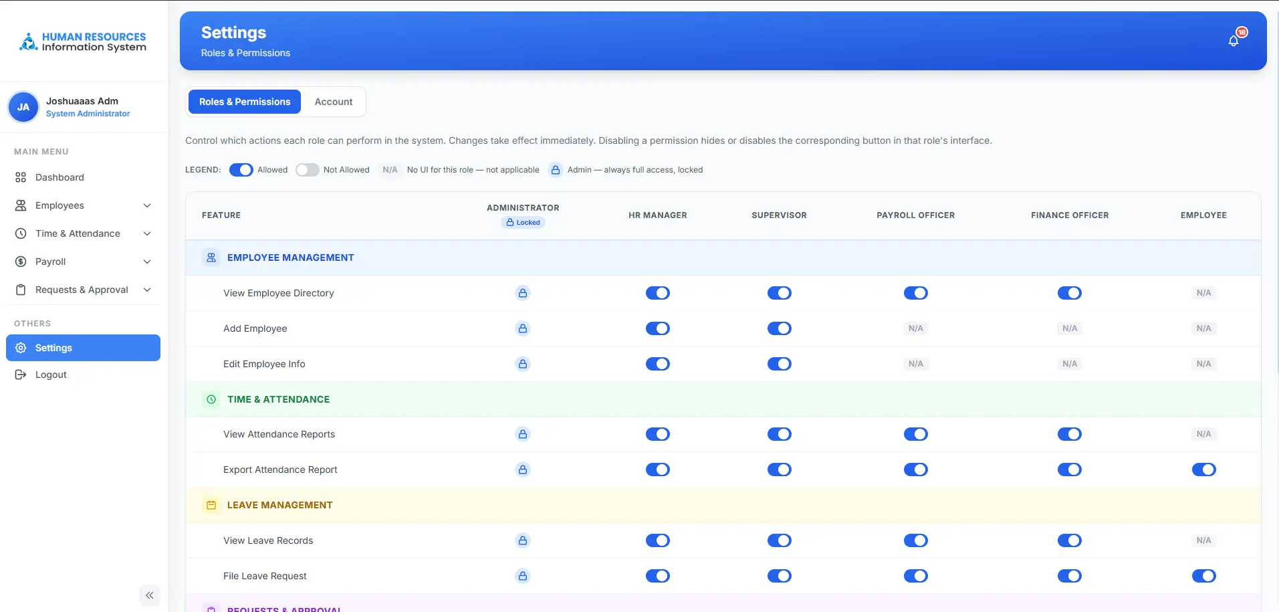This screenshot has height=612, width=1279.
Task: Click the Employee Management section icon
Action: click(x=211, y=258)
